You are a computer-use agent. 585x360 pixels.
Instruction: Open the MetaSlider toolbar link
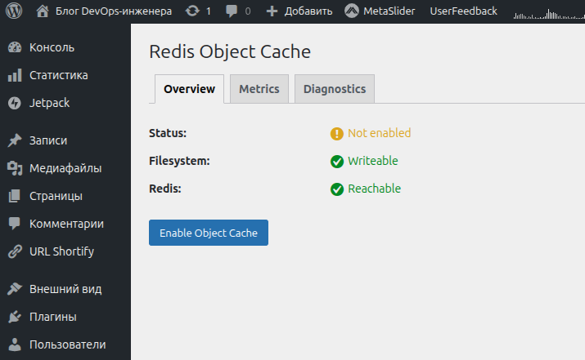pos(389,11)
